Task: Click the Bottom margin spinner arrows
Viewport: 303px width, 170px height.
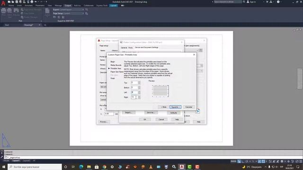Action: pos(139,87)
